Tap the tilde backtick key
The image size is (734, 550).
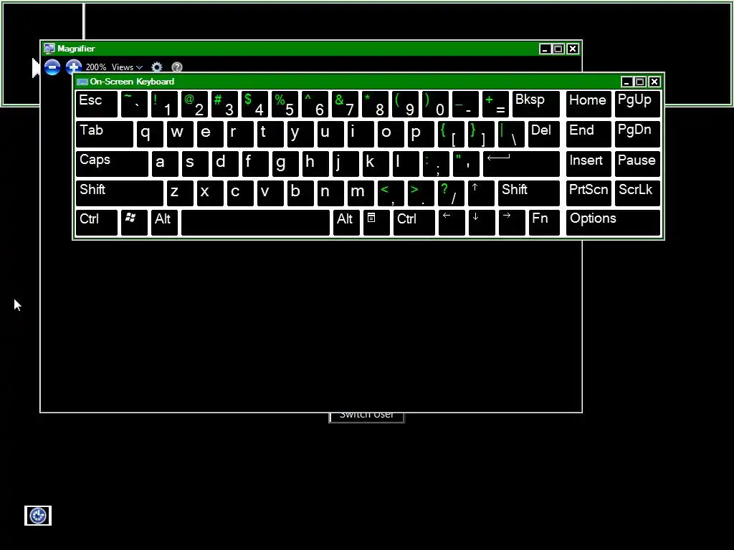[x=134, y=104]
